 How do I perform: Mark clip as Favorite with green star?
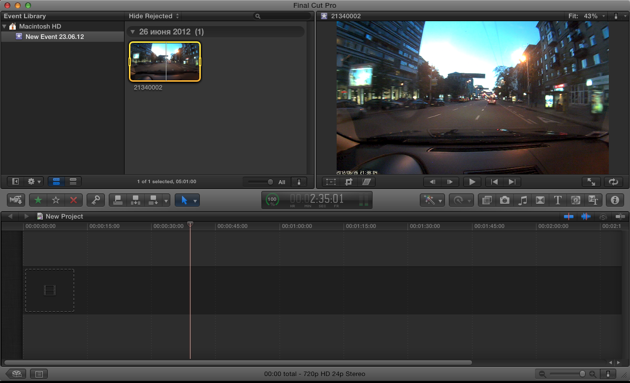click(38, 200)
